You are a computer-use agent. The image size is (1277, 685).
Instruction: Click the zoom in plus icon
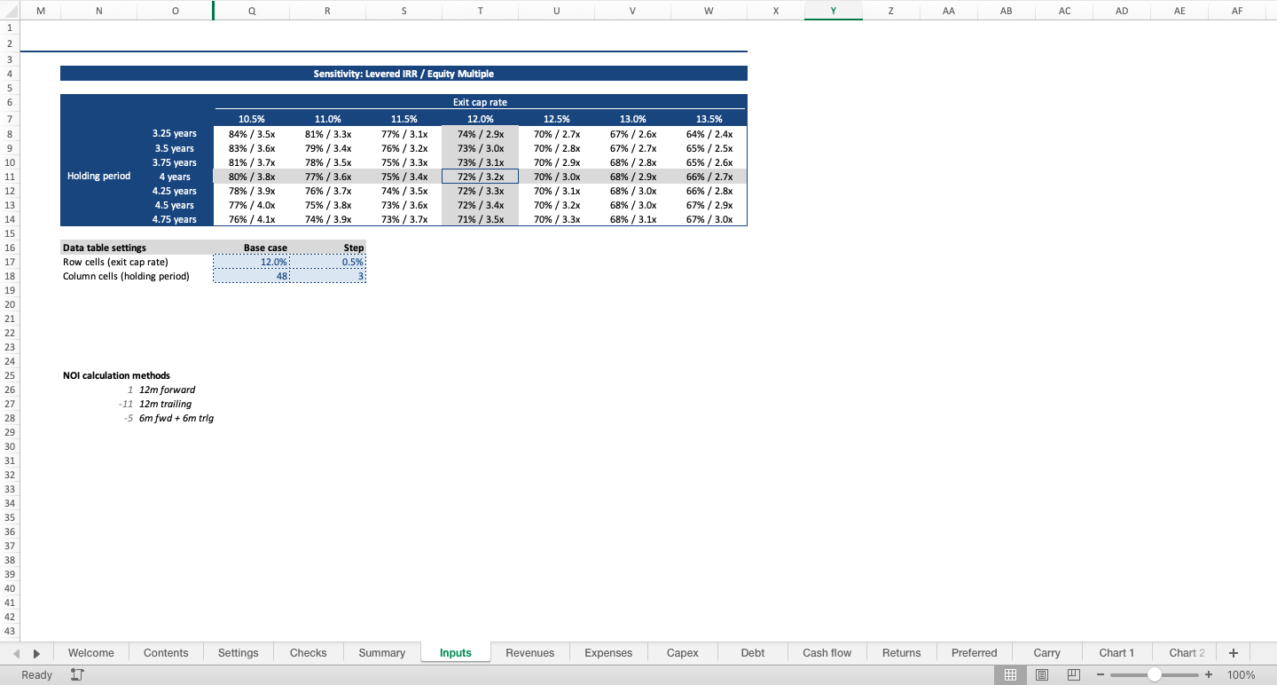pyautogui.click(x=1208, y=674)
